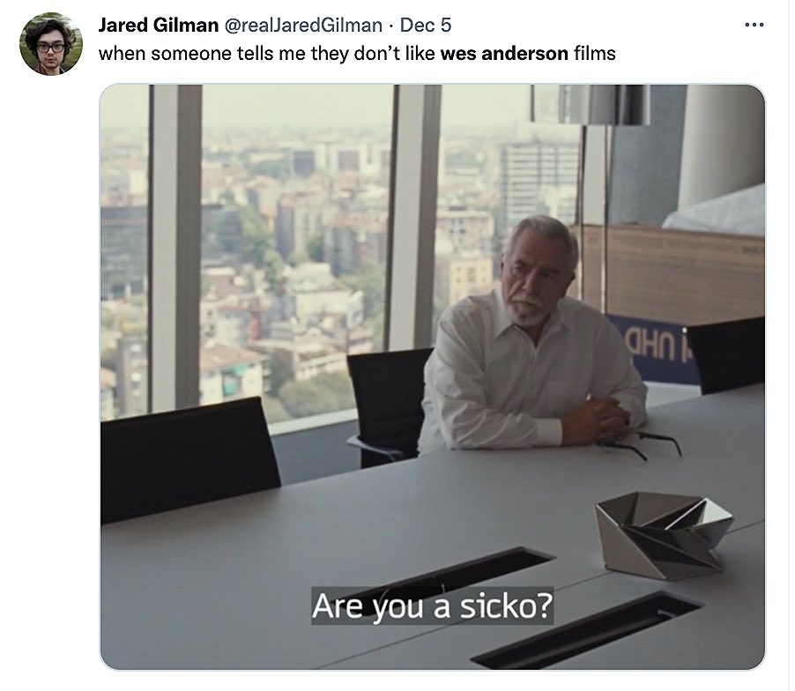
Task: Click the white window pillar on left
Action: pos(176,249)
